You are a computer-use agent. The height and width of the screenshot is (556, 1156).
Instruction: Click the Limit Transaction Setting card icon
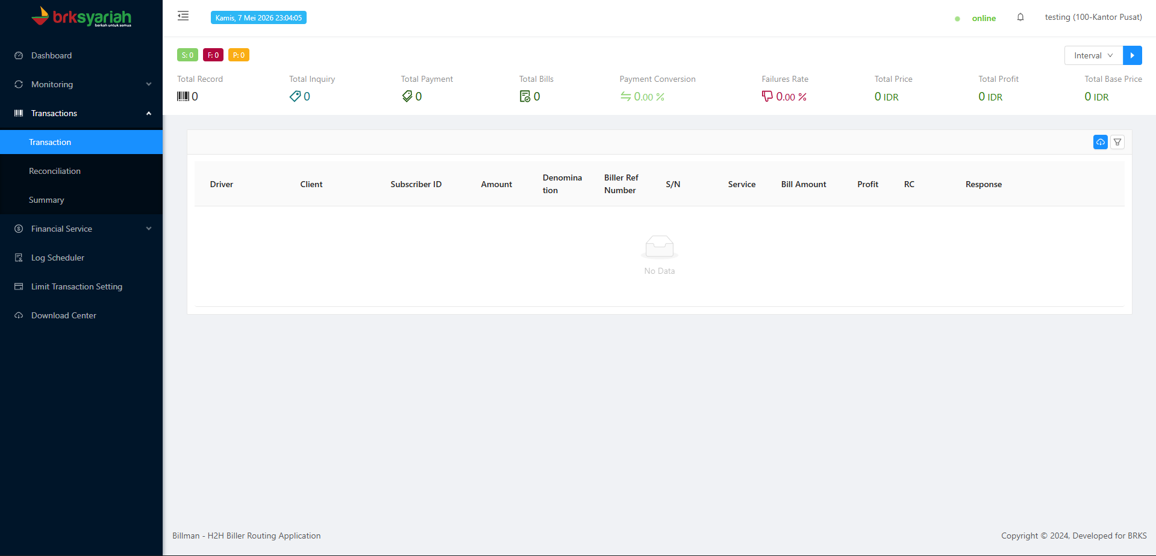19,286
